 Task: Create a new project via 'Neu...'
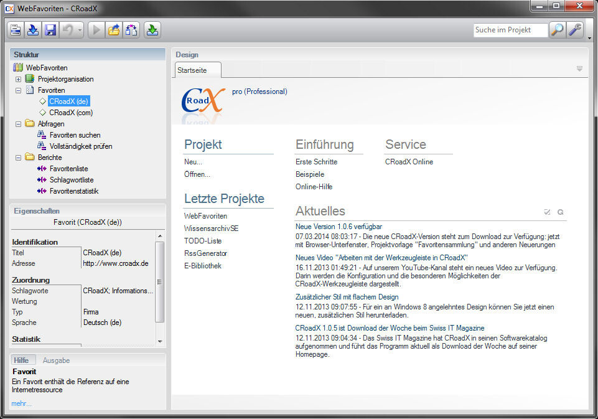[193, 162]
